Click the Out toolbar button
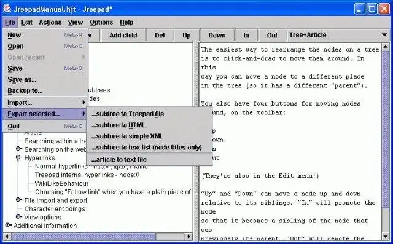This screenshot has width=393, height=244. (272, 36)
